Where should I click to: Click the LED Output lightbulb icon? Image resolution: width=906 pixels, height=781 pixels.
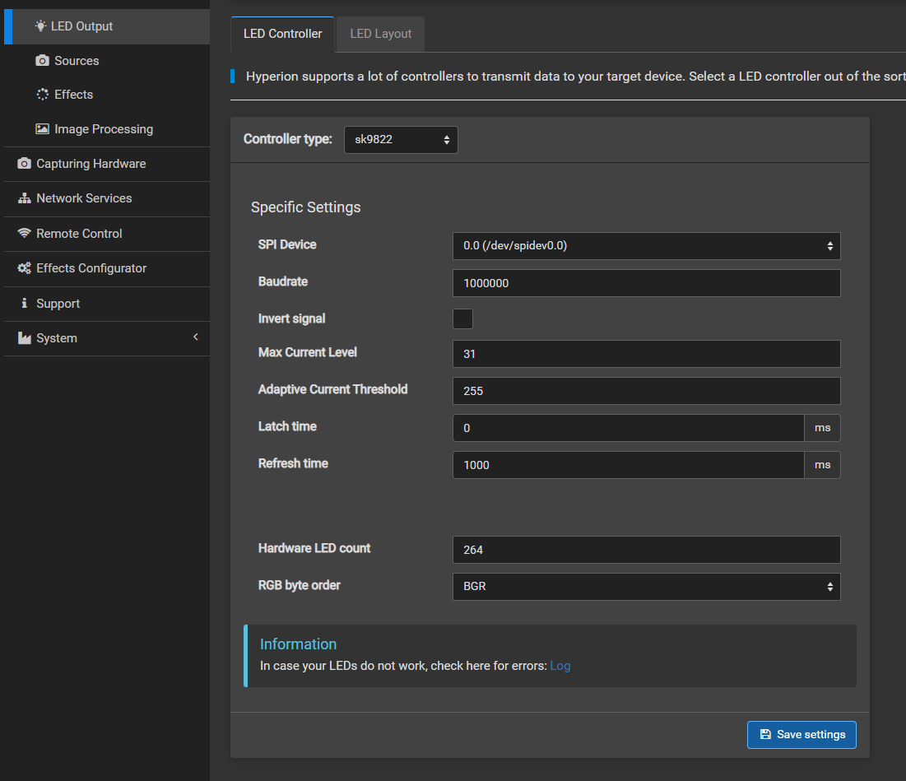click(x=40, y=26)
